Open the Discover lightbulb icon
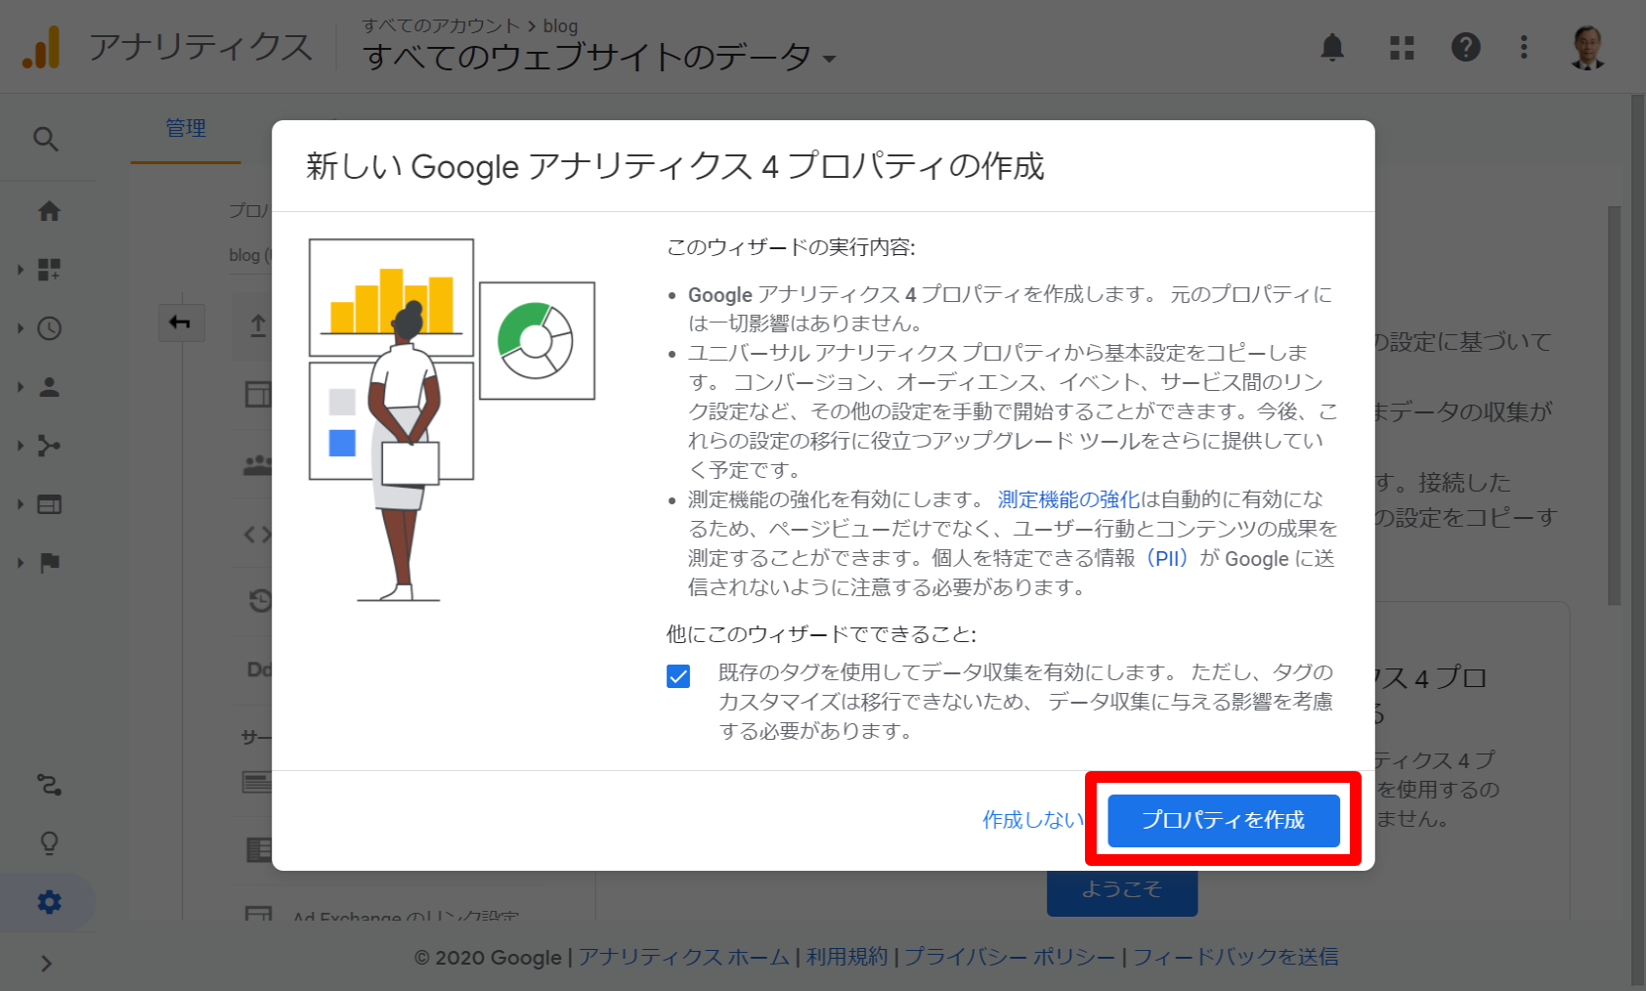Image resolution: width=1646 pixels, height=991 pixels. click(x=49, y=843)
